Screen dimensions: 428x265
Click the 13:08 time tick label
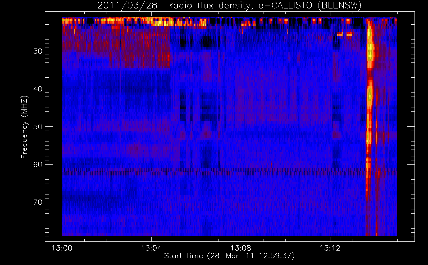tap(241, 248)
